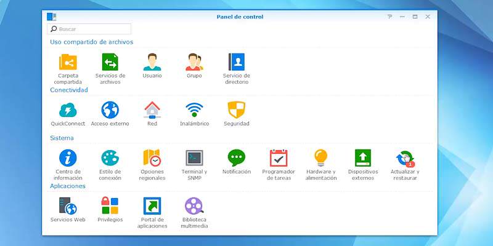The width and height of the screenshot is (493, 246).
Task: Click the Control Panel logo icon in title bar
Action: click(x=51, y=17)
